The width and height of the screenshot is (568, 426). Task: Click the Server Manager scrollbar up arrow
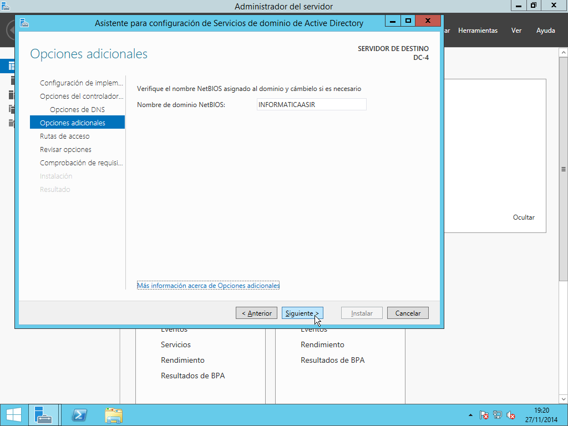coord(564,53)
